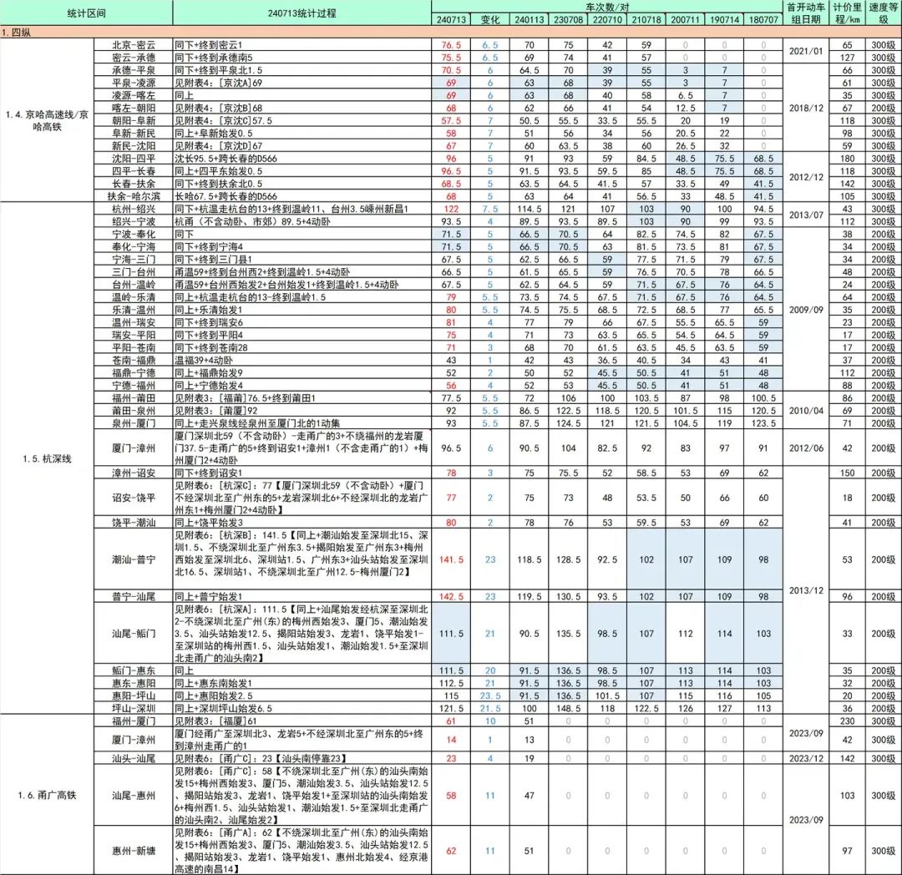Click the 福州-莆田 section cell
Viewport: 902px width, 875px height.
134,397
